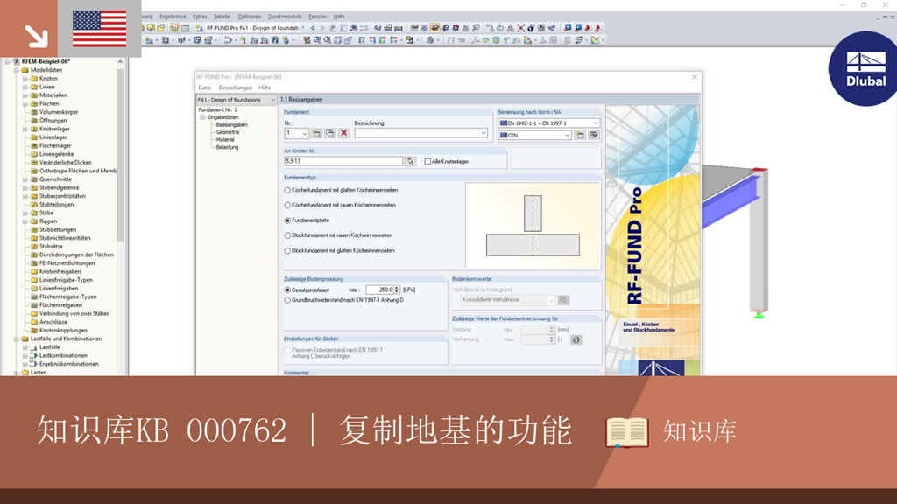
Task: Select Köcherfundament mit glatten Köcherinnenseiten radio button
Action: click(287, 190)
